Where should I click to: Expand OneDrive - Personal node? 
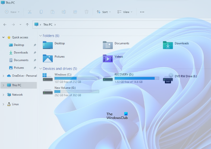click(x=3, y=76)
